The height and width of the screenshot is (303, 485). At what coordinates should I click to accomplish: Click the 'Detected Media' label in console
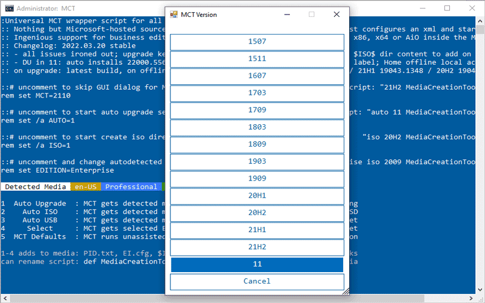(36, 187)
